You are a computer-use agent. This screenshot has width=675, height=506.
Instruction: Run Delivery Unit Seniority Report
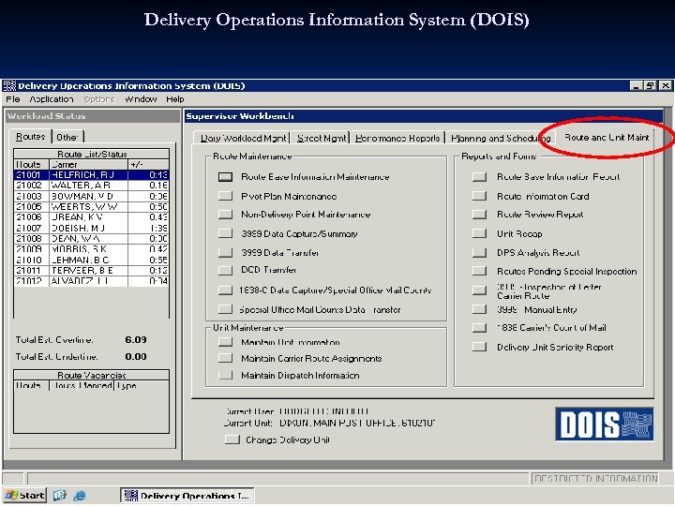pyautogui.click(x=479, y=347)
